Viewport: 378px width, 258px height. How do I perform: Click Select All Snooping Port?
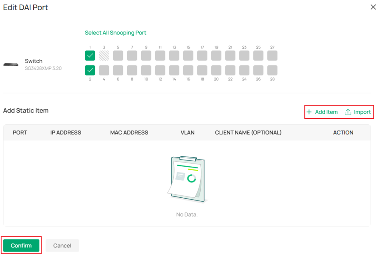point(115,33)
